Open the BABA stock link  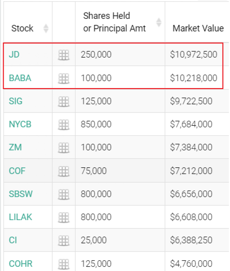point(20,78)
